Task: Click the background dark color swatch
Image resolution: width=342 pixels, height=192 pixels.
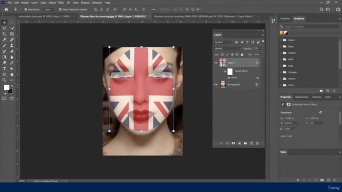Action: (11, 91)
